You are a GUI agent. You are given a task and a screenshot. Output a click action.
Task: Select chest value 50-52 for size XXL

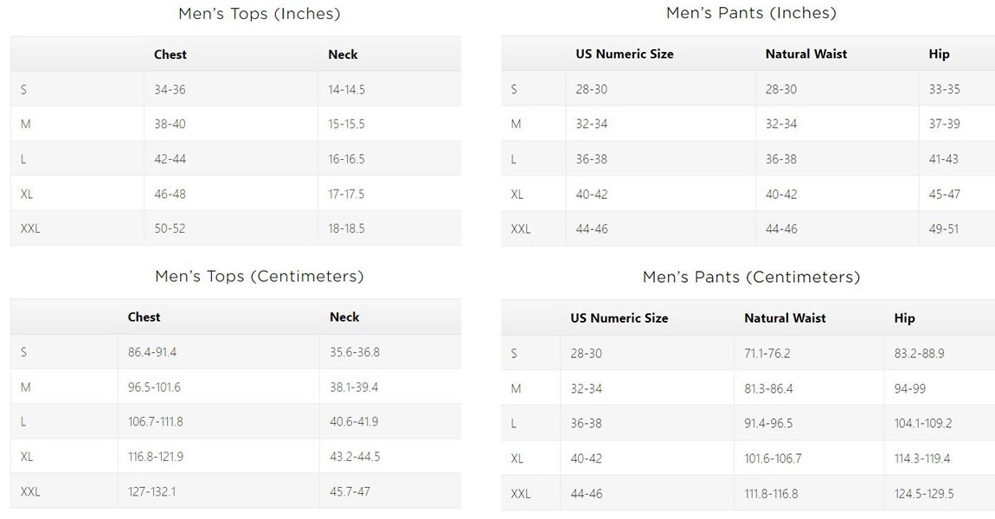click(x=170, y=228)
